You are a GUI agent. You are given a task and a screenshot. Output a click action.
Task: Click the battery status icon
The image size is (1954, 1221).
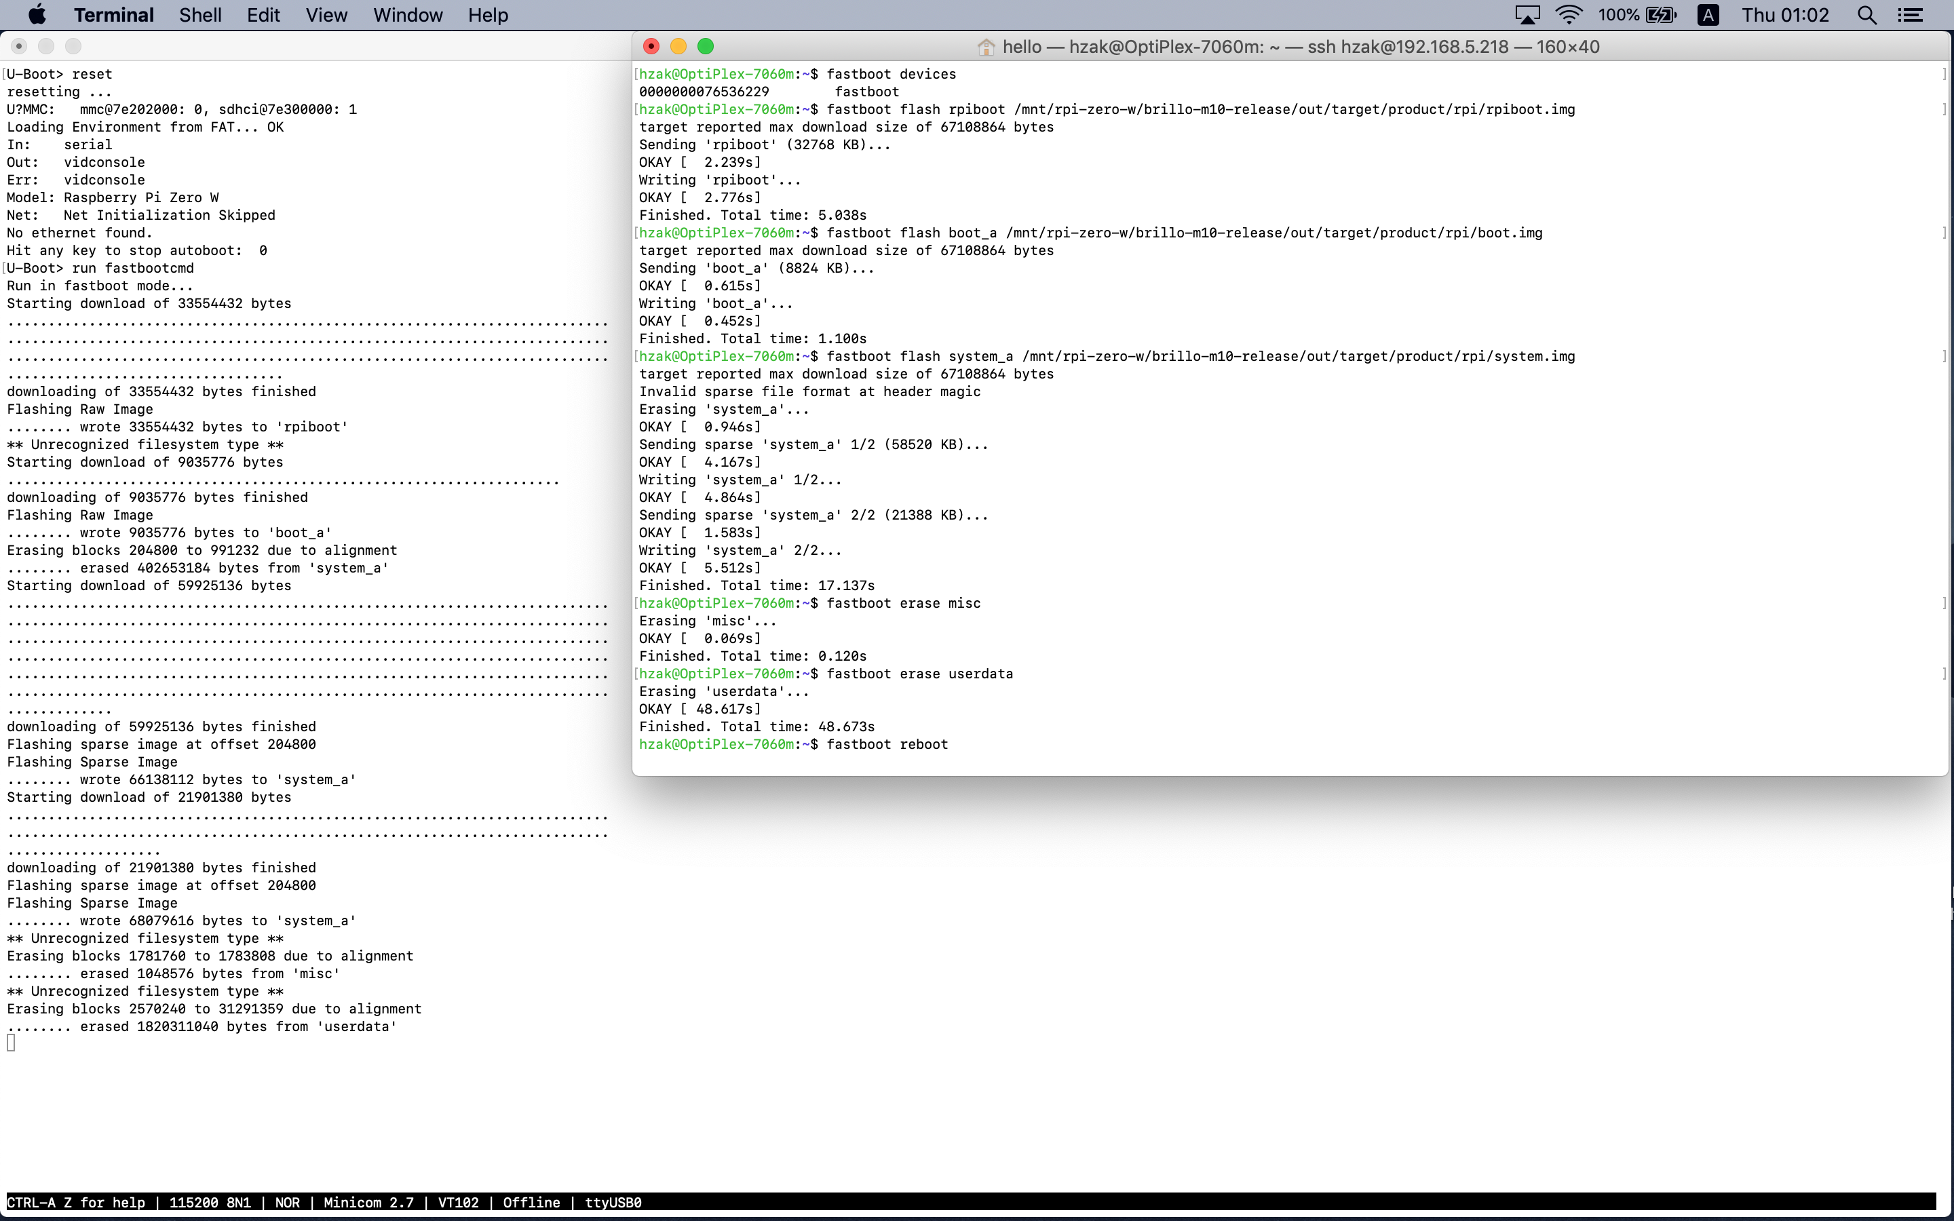tap(1661, 14)
